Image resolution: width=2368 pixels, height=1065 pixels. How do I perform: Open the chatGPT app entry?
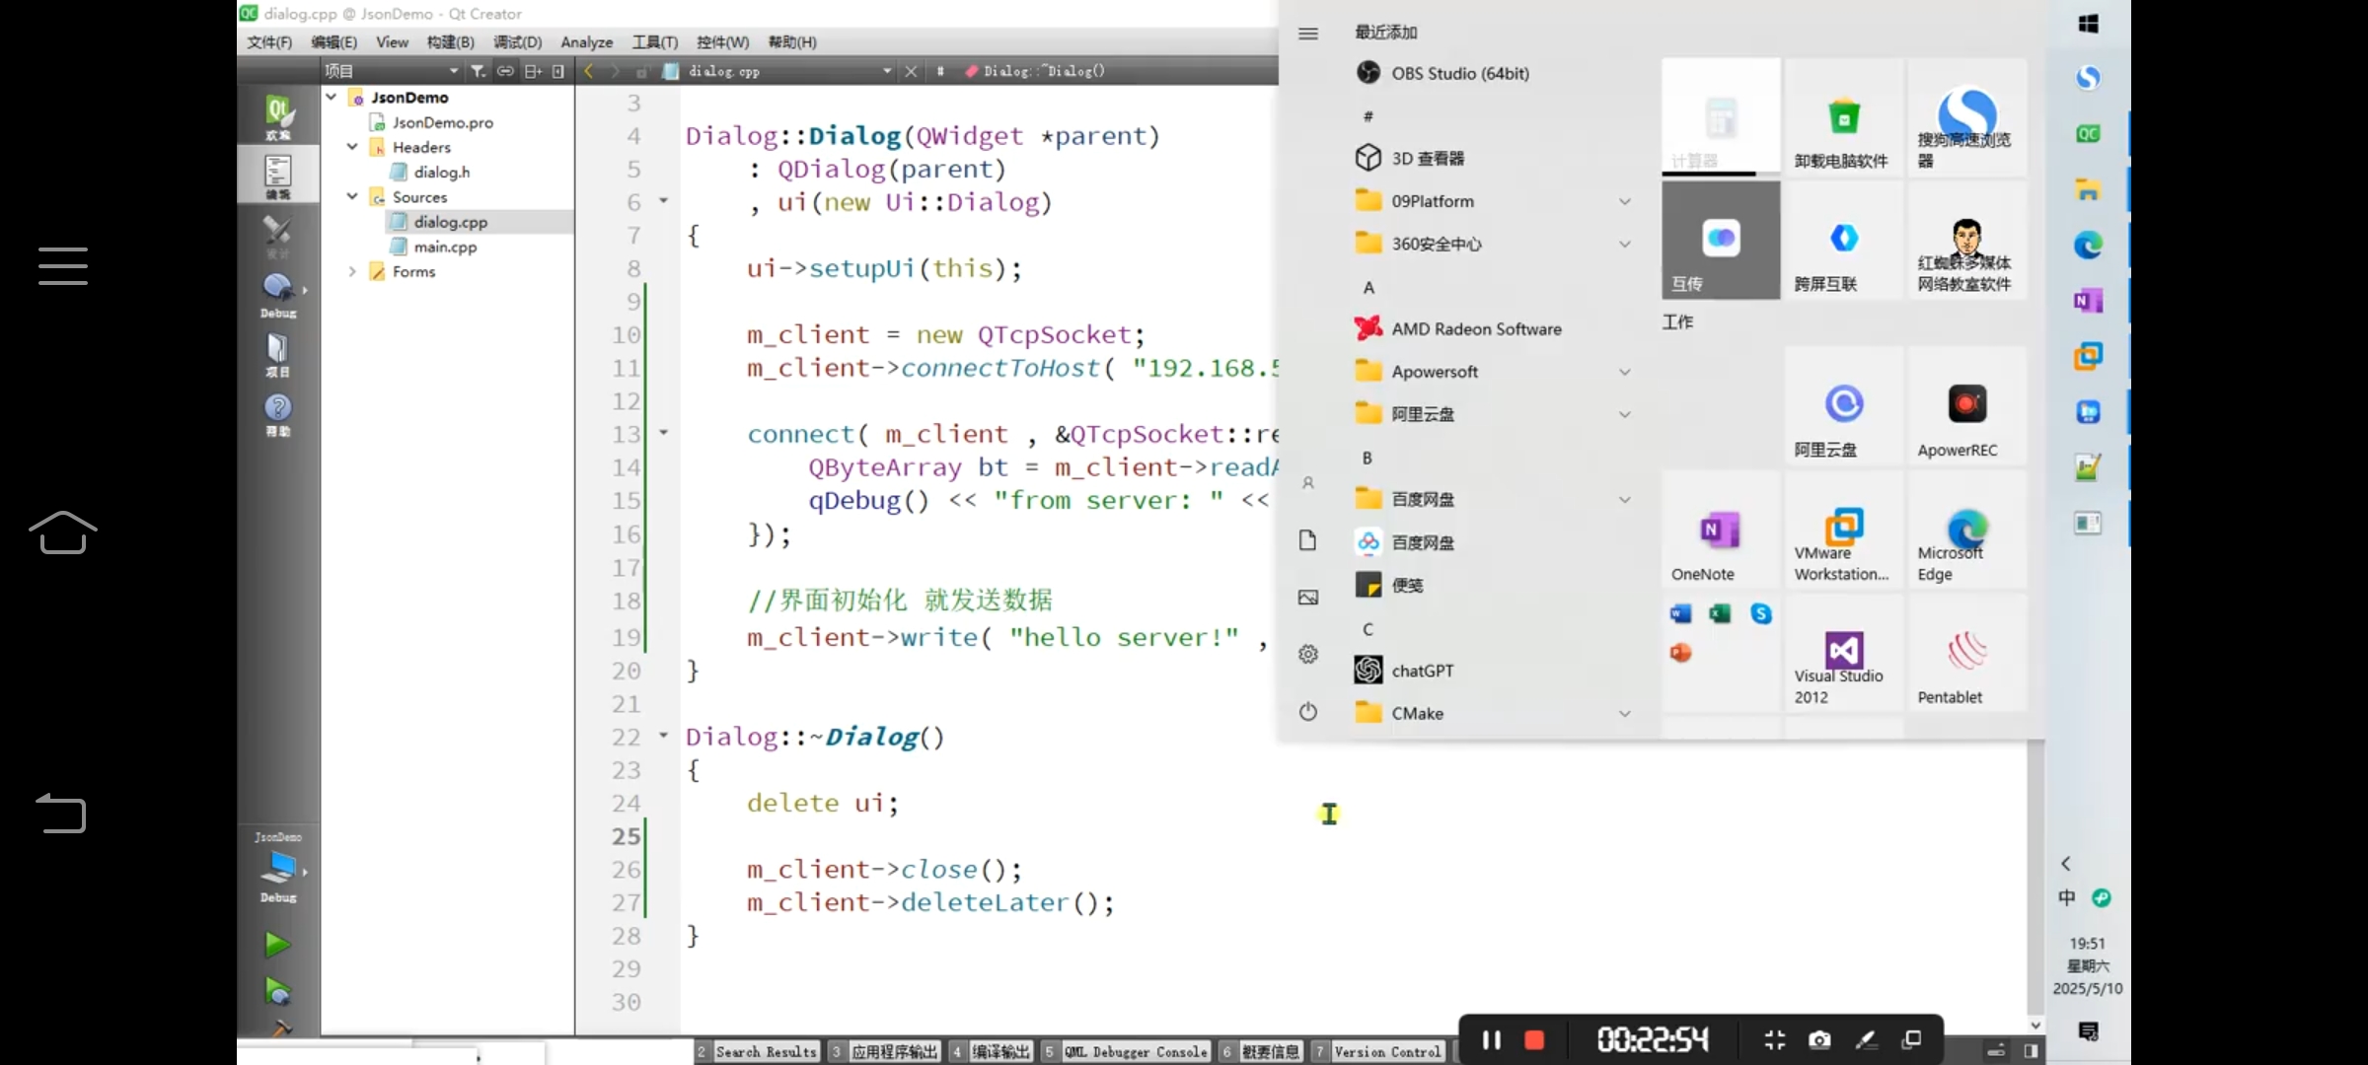1421,671
